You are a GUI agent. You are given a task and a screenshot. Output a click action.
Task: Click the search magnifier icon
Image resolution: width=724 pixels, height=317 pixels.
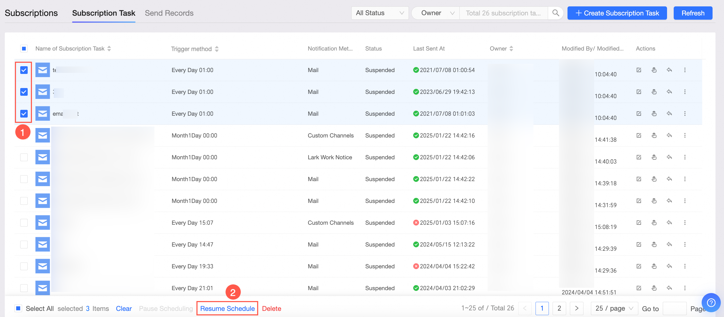(x=555, y=13)
